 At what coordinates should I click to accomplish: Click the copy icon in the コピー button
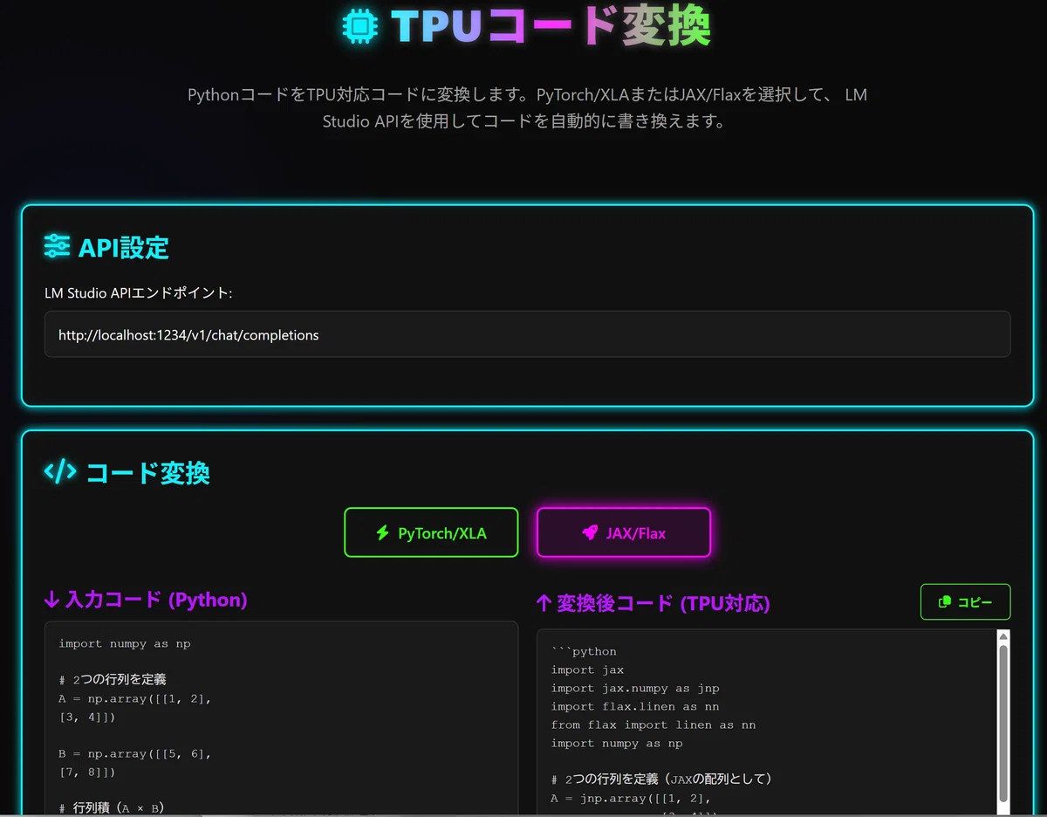[x=944, y=602]
